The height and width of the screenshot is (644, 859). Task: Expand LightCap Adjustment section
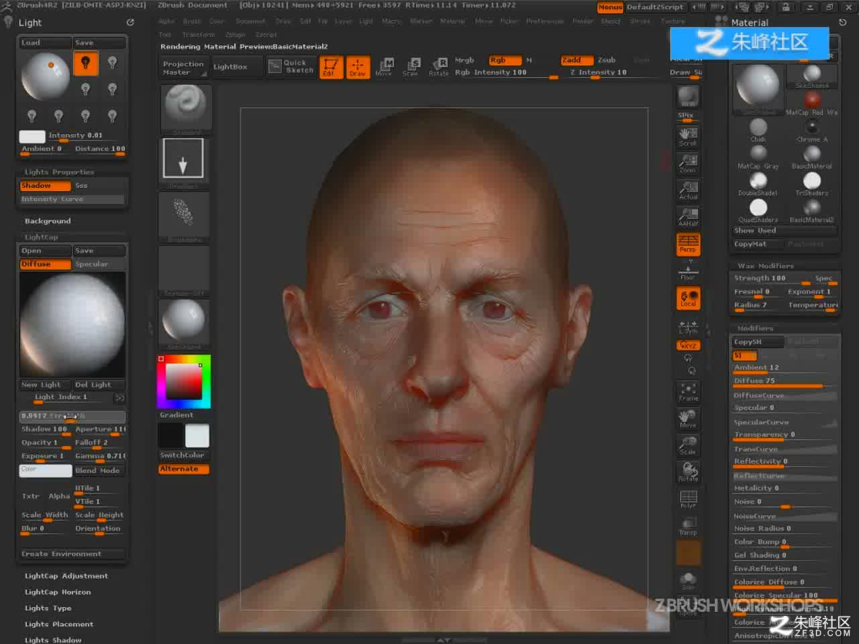[66, 576]
